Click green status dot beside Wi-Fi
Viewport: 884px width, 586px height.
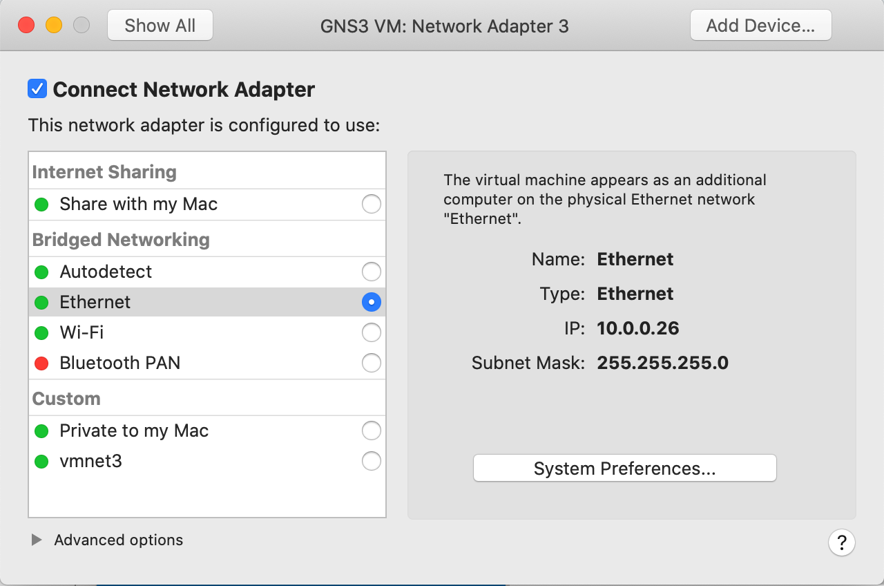(41, 332)
